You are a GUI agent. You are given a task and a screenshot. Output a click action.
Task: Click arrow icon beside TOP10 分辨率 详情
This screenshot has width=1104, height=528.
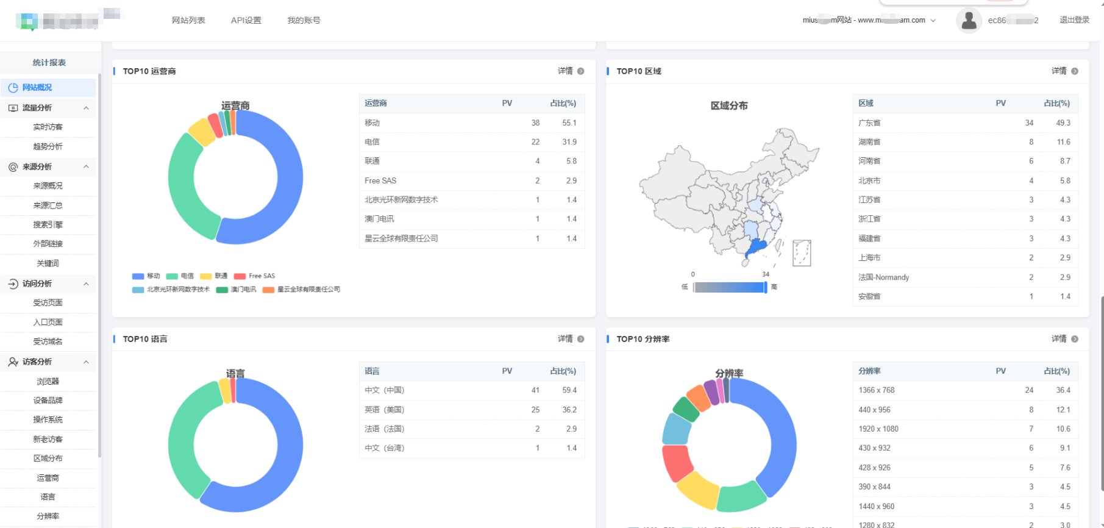pos(1075,339)
